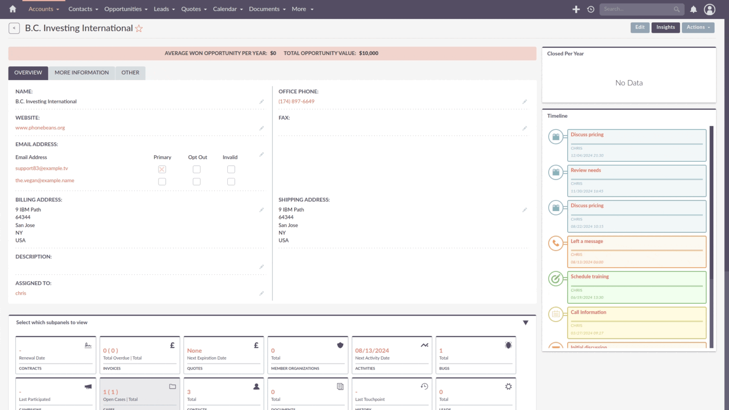Switch to the MORE INFORMATION tab
The image size is (729, 410).
point(81,73)
